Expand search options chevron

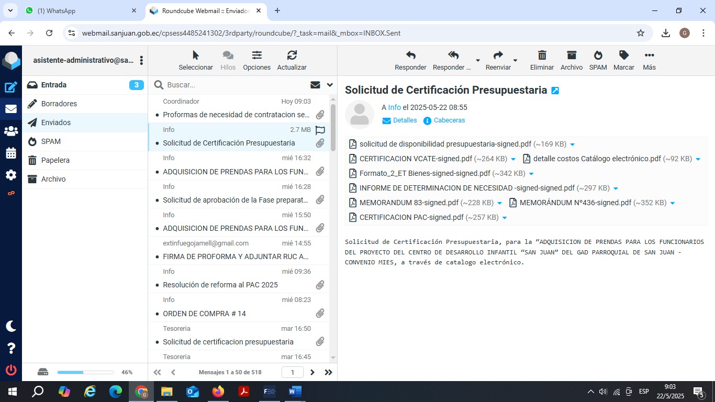[x=330, y=85]
